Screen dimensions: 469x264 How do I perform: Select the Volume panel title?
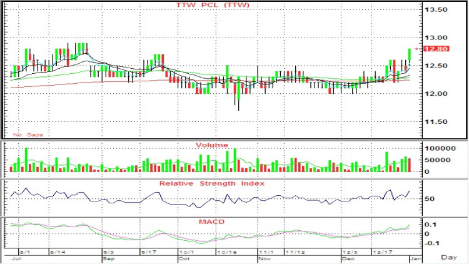coord(212,145)
